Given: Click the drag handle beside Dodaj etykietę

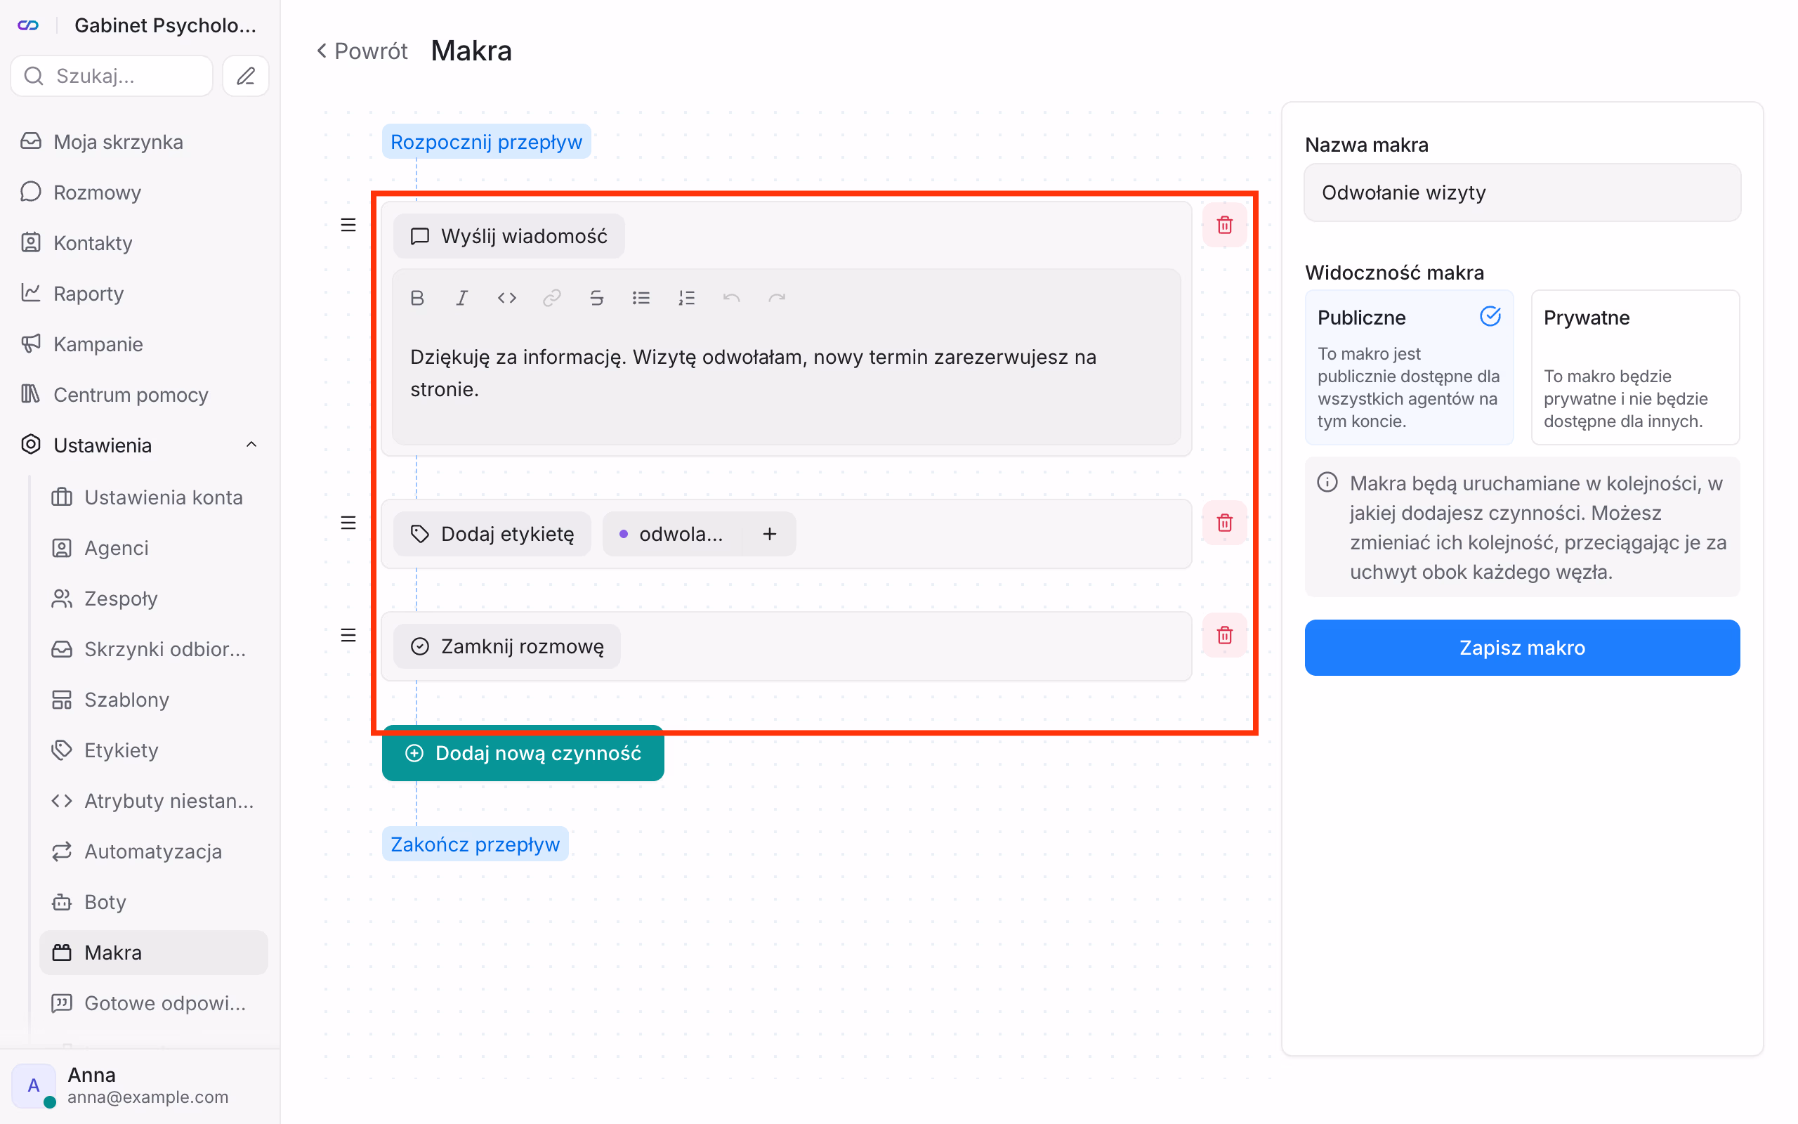Looking at the screenshot, I should coord(348,523).
